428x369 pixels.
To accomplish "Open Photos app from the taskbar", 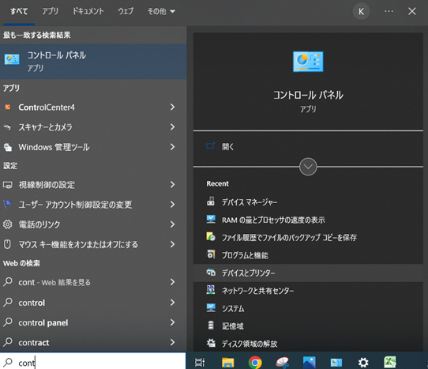I will (310, 363).
